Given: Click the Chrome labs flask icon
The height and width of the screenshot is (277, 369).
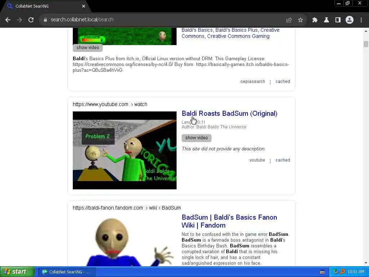Looking at the screenshot, I should pos(326,20).
